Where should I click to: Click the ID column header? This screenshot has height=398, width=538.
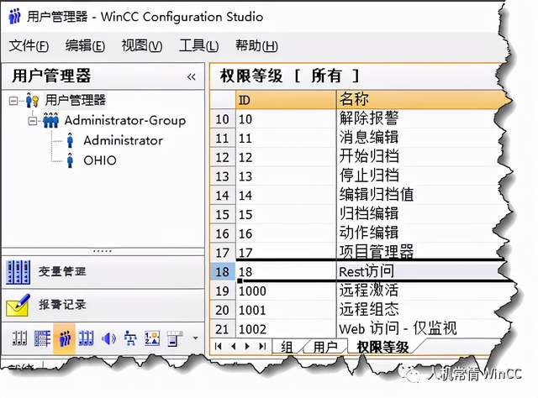point(286,100)
